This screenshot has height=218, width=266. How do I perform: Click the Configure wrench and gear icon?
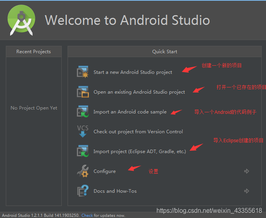83,171
